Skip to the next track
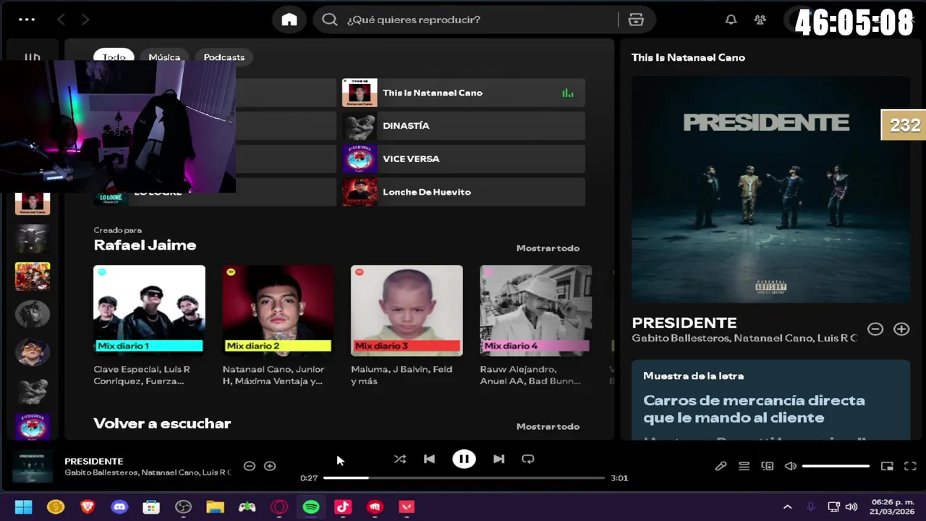This screenshot has width=926, height=521. (498, 459)
